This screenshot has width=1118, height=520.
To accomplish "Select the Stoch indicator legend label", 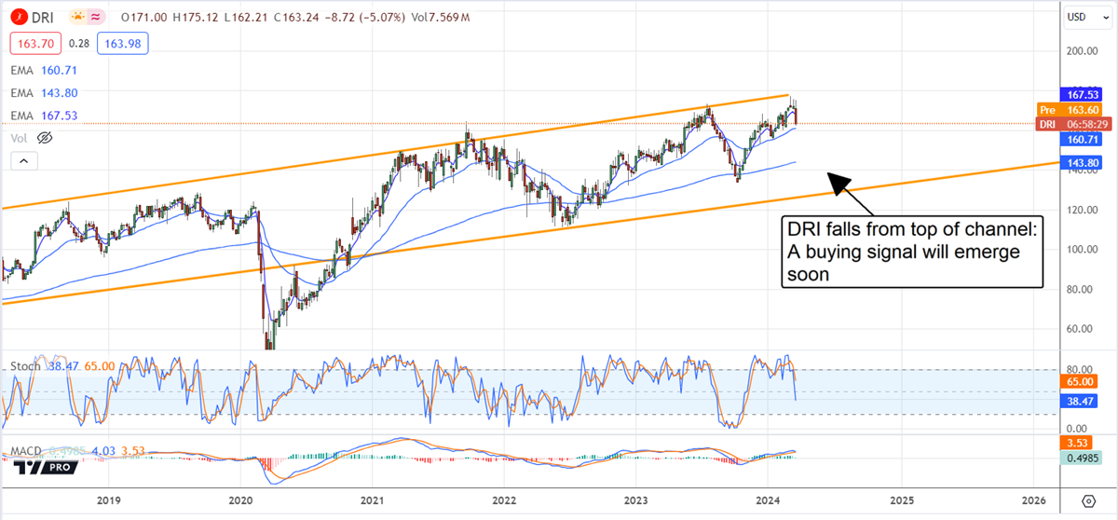I will point(24,366).
